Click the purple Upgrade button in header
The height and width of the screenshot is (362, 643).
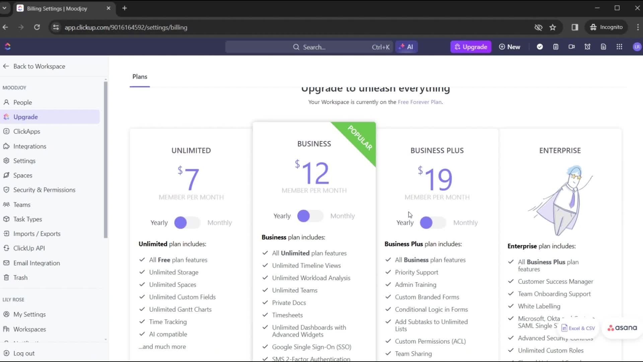pyautogui.click(x=471, y=47)
